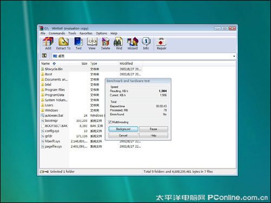Viewport: 271px width, 203px height.
Task: Select the hiberfil.sys file icon
Action: pyautogui.click(x=43, y=141)
